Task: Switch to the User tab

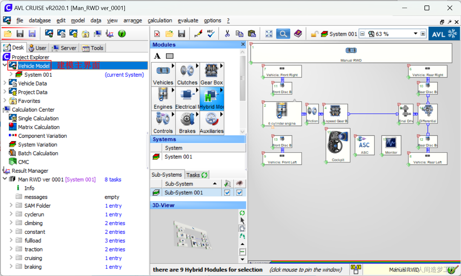Action: pos(38,48)
